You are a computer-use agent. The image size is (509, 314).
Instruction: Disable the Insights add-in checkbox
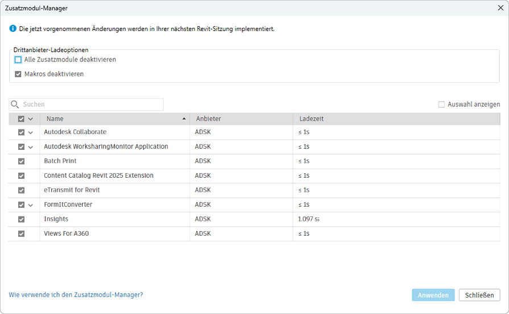(x=21, y=219)
